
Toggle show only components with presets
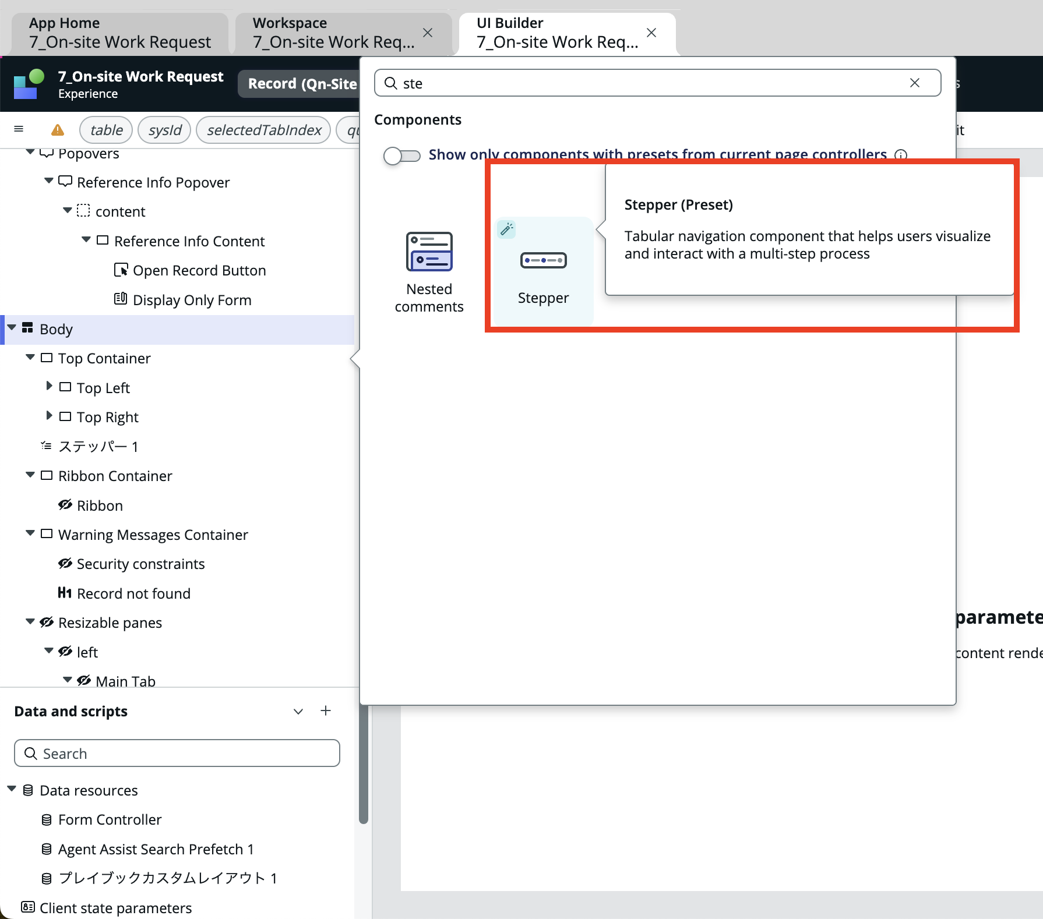point(402,155)
